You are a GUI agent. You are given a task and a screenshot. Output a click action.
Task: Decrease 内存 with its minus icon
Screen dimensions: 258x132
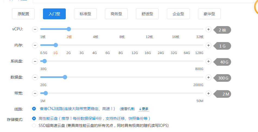(35, 45)
